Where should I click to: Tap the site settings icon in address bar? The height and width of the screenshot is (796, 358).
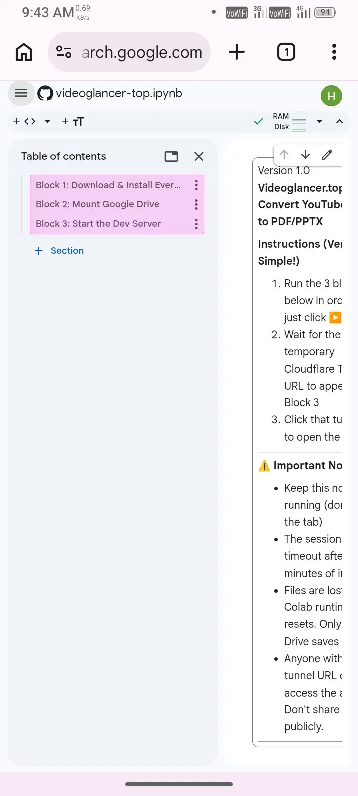(64, 52)
